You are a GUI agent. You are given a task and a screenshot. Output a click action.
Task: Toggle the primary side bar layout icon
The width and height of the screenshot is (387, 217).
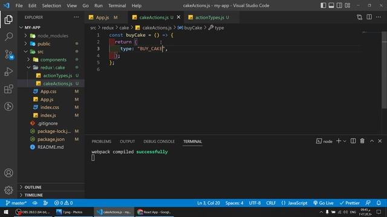coord(323,5)
